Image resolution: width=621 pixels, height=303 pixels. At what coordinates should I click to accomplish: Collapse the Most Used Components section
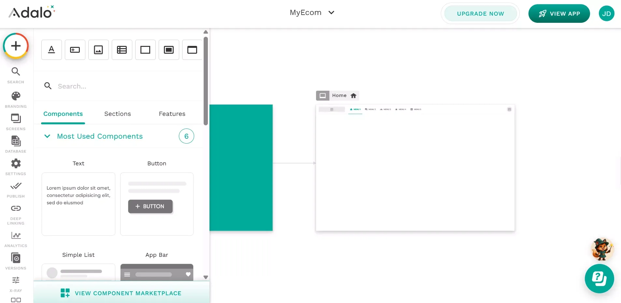[47, 136]
